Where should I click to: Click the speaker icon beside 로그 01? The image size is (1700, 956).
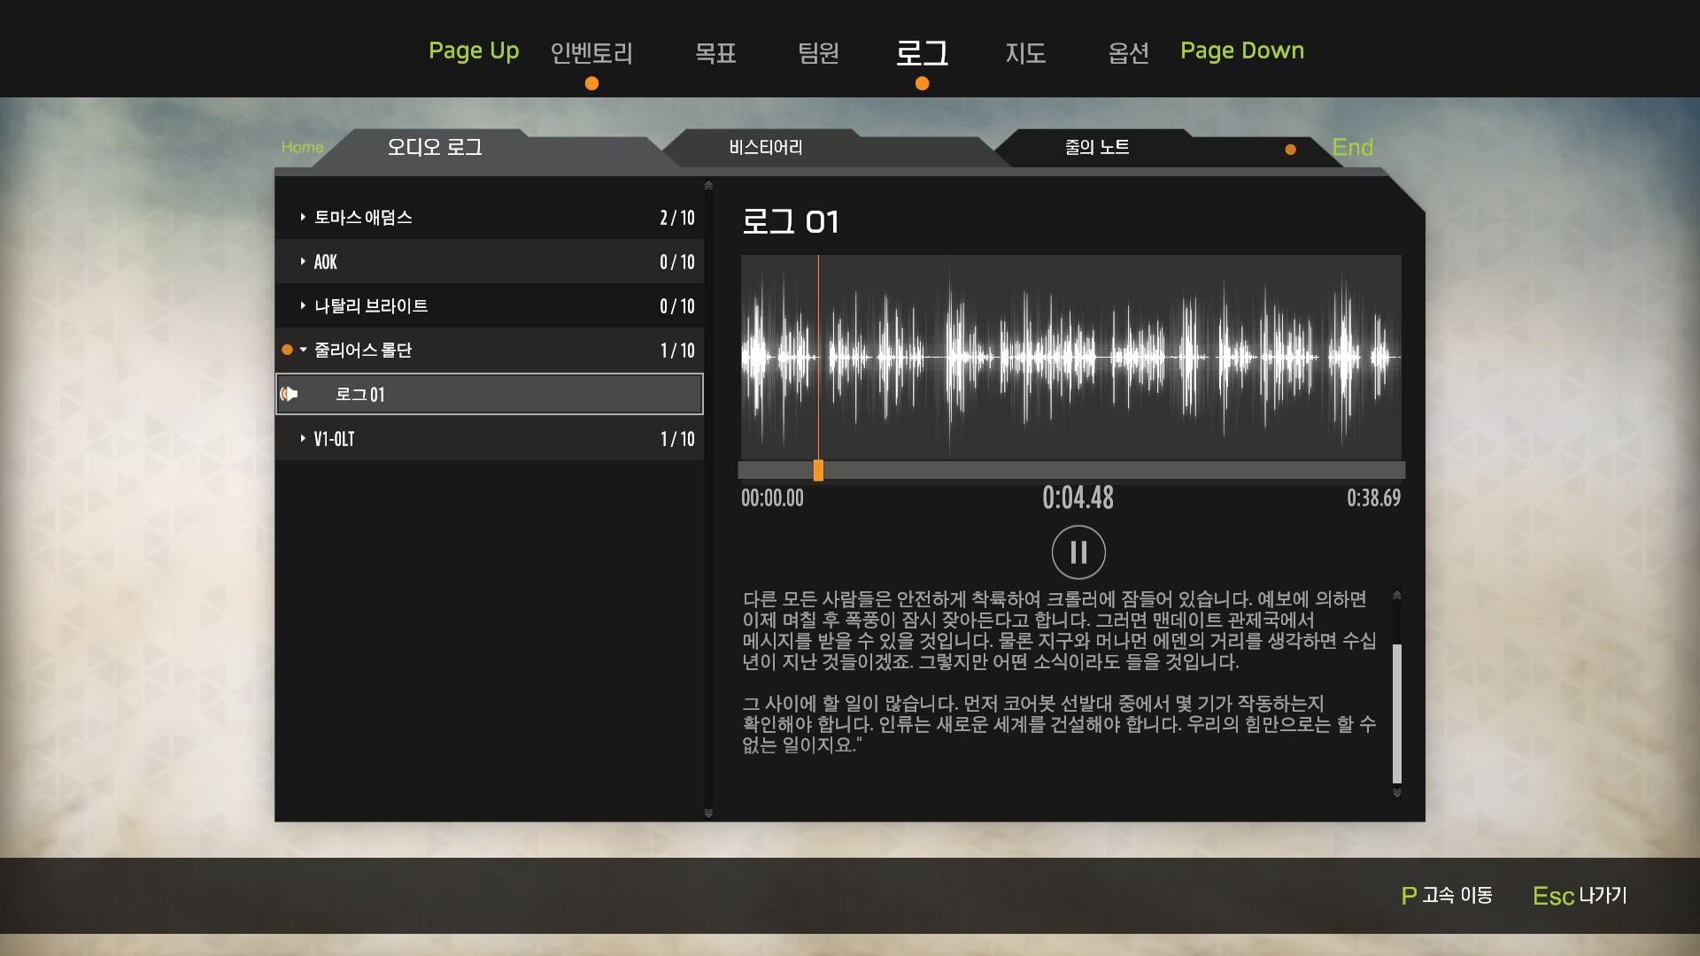pyautogui.click(x=289, y=394)
